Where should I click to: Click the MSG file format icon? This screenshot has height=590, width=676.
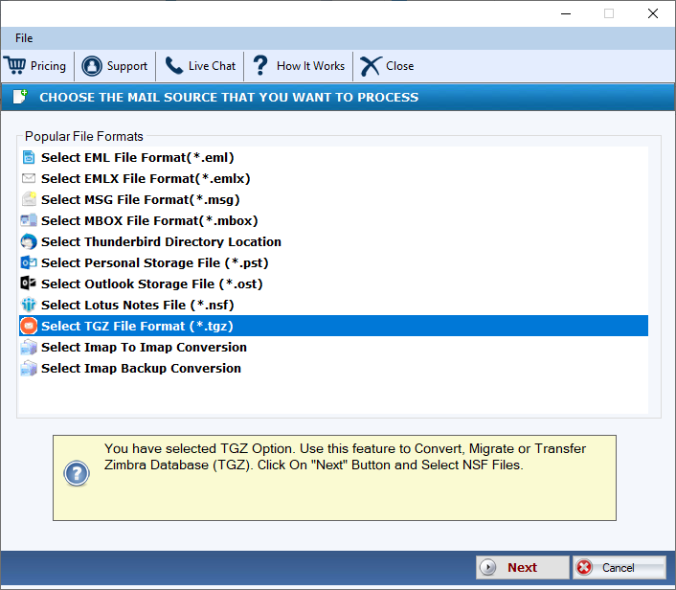[29, 199]
